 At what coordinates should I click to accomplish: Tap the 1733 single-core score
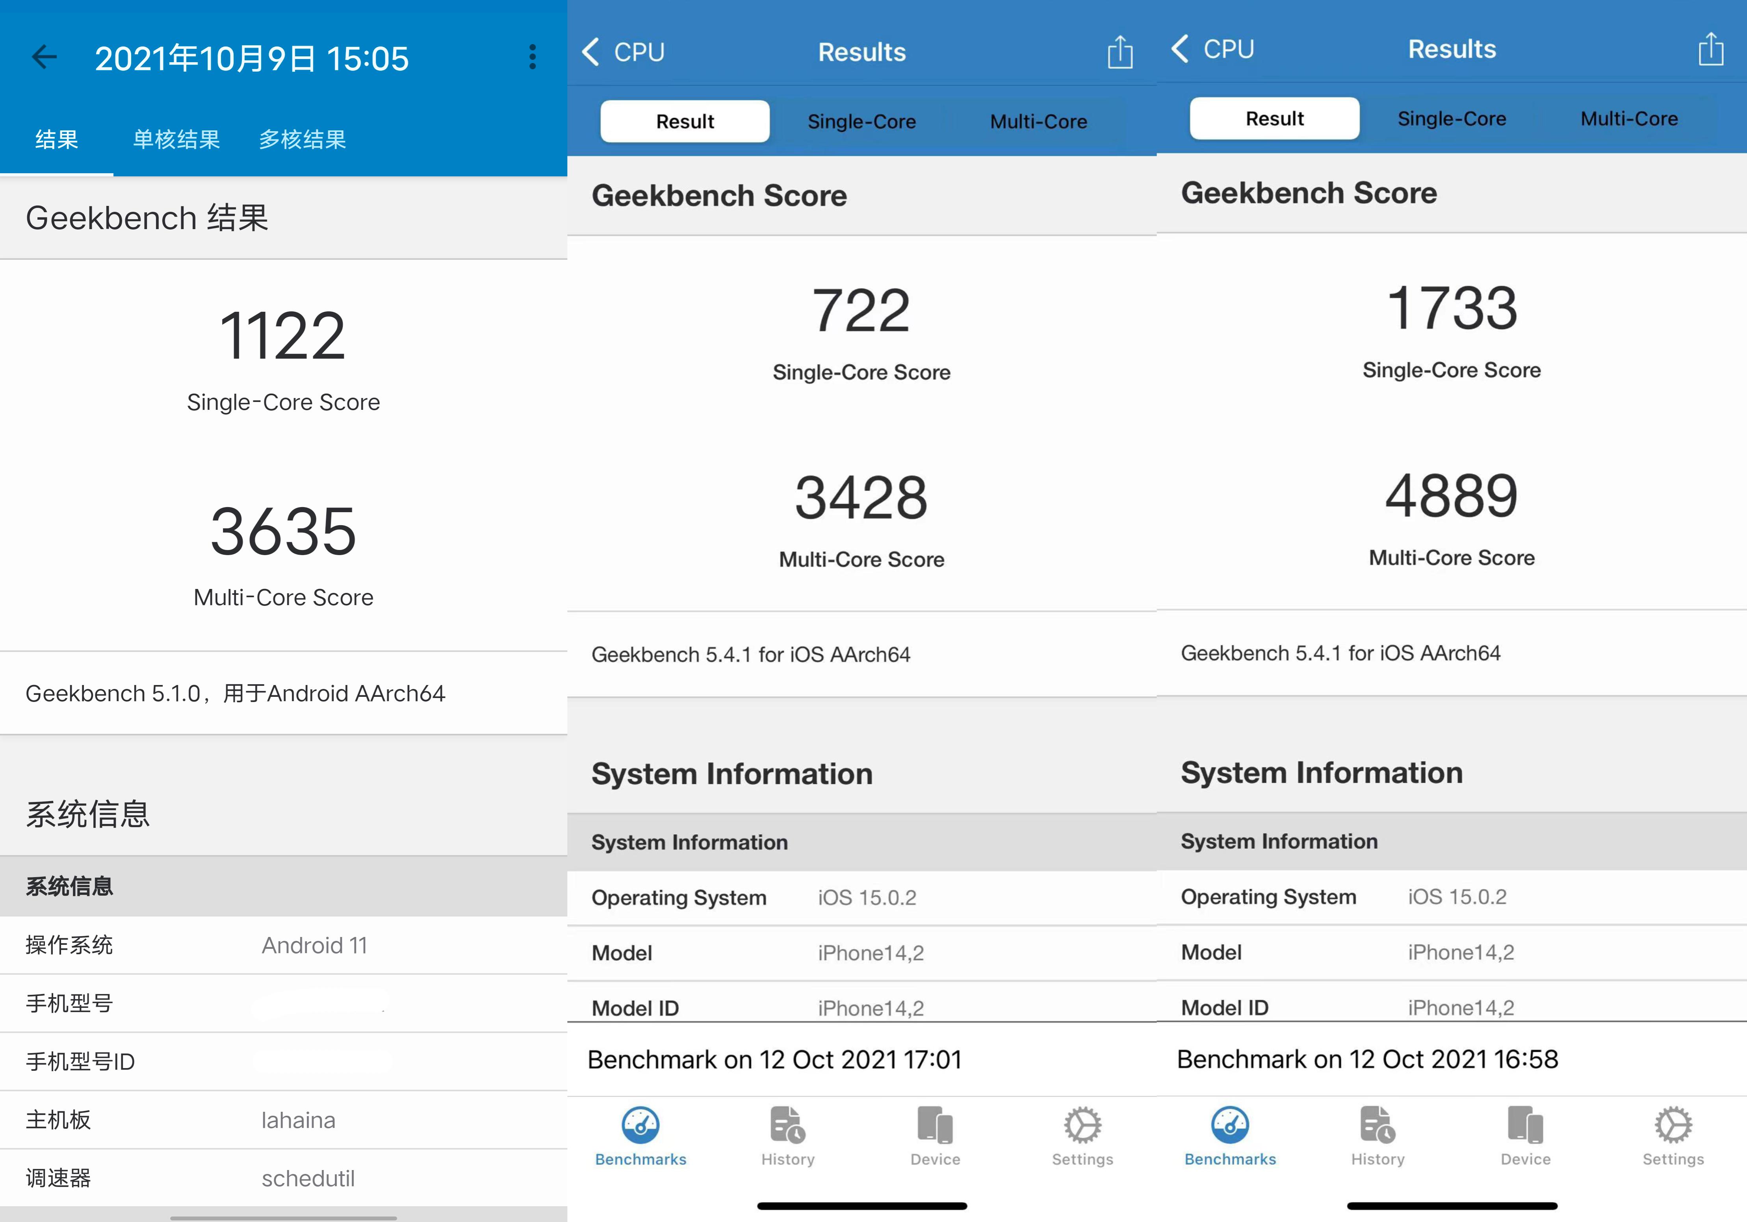click(x=1452, y=307)
